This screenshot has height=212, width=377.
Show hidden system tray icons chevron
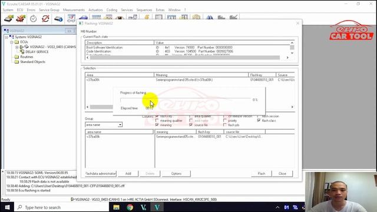(277, 207)
